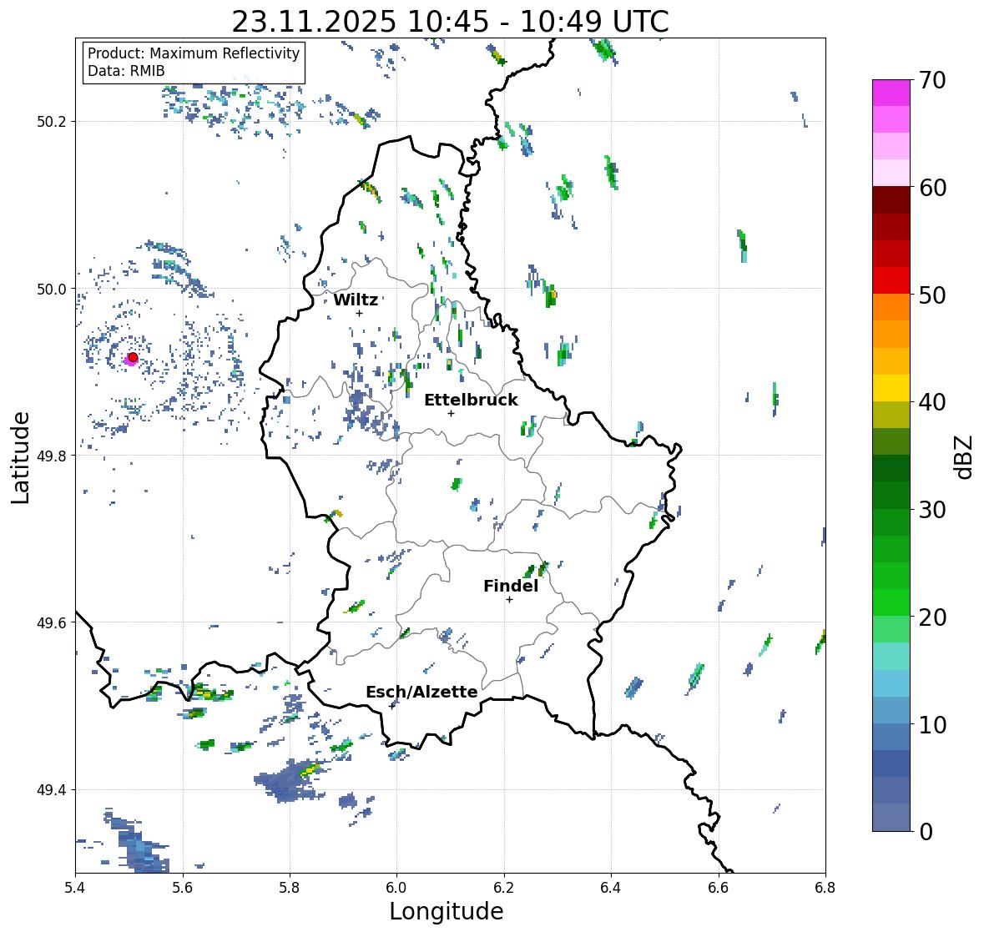The width and height of the screenshot is (984, 932).
Task: Select the Findel station label
Action: (510, 586)
